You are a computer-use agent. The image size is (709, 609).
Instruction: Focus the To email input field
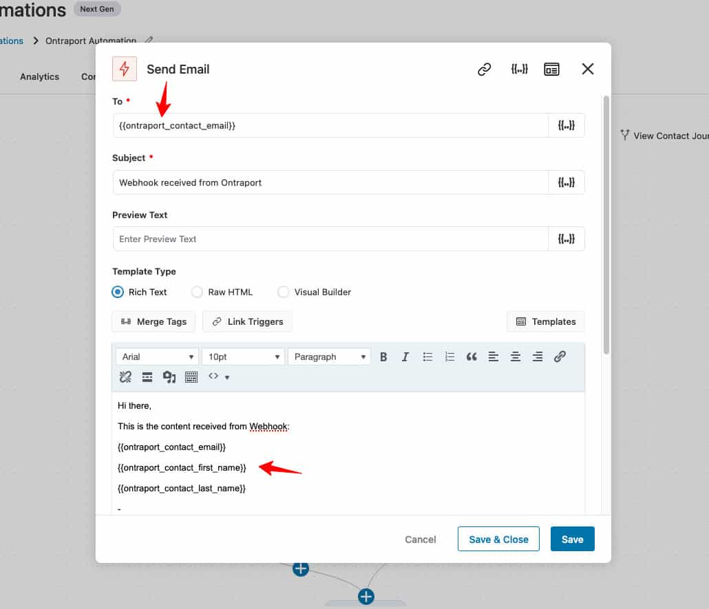click(330, 125)
